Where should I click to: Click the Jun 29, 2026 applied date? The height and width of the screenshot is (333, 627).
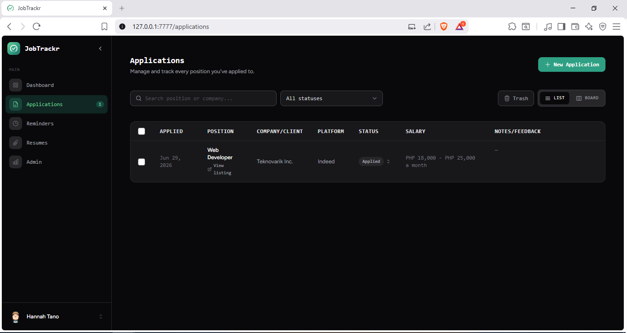170,161
